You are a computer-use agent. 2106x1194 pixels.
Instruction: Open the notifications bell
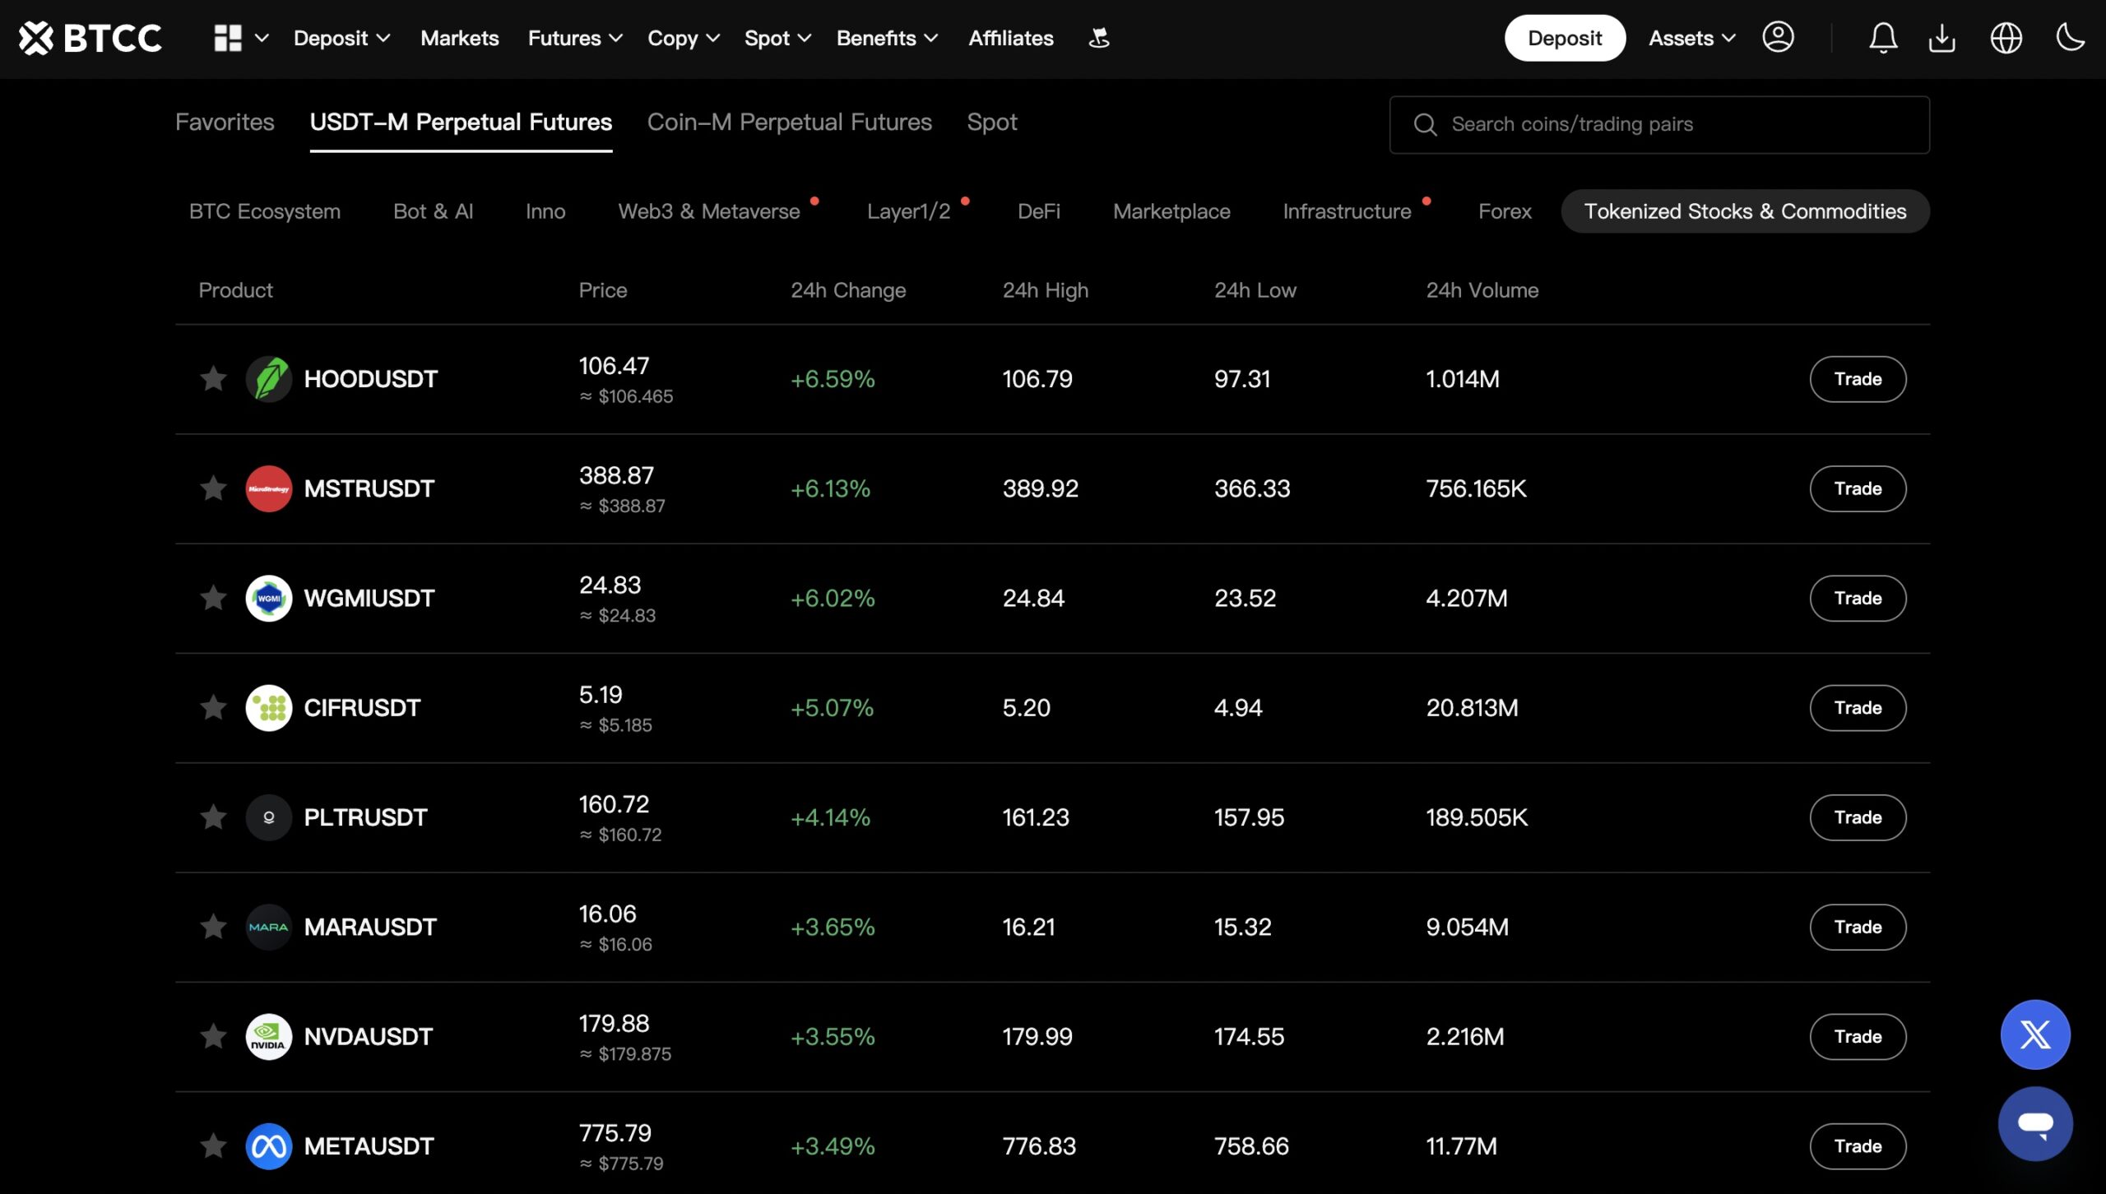coord(1883,38)
